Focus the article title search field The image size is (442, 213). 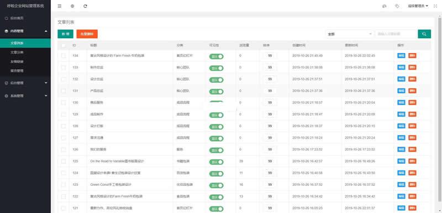(x=396, y=34)
